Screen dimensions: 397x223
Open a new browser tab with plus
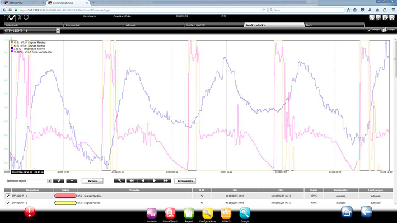(94, 3)
